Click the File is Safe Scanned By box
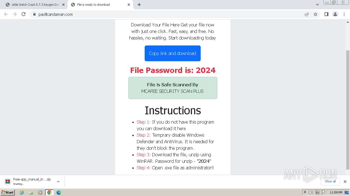The image size is (350, 196). coord(173,88)
